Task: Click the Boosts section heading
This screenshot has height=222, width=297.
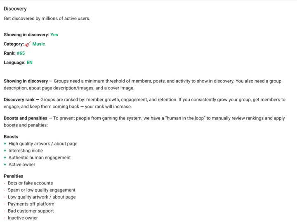Action: (x=11, y=137)
